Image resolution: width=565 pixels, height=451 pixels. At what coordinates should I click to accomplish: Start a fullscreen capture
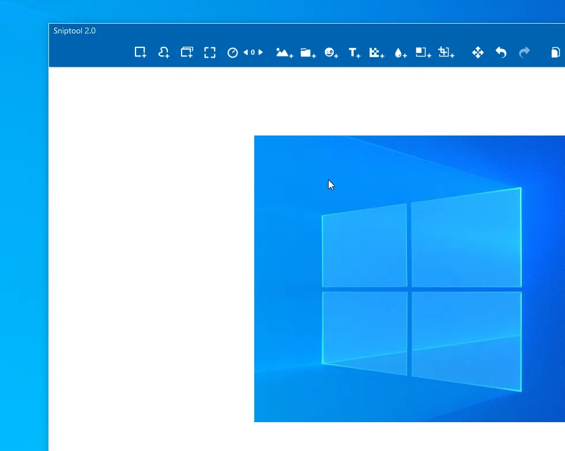pyautogui.click(x=209, y=52)
